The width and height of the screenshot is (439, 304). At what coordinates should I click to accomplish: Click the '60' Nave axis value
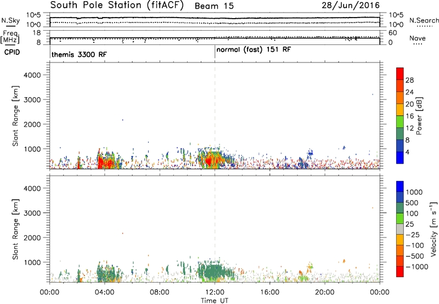pyautogui.click(x=392, y=33)
